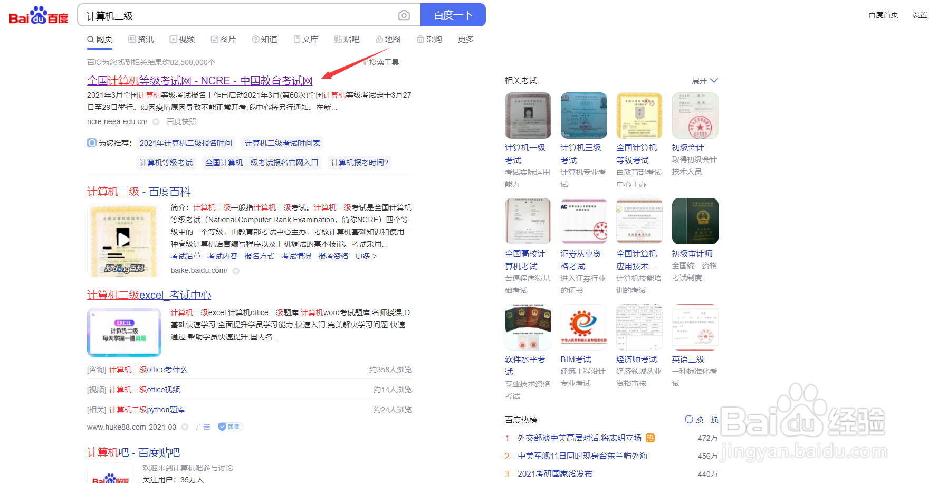938x483 pixels.
Task: Select suggestion 全国计算机二级考试报名官网入口
Action: 262,163
